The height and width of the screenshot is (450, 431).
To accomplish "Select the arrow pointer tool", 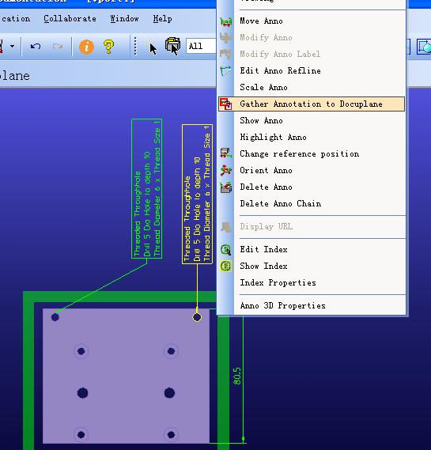I will pos(153,48).
